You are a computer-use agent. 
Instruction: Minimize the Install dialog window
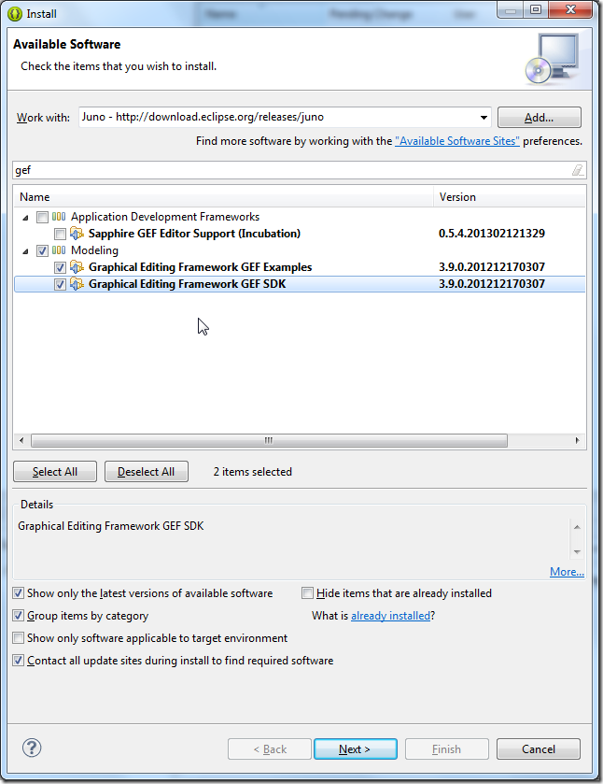510,9
